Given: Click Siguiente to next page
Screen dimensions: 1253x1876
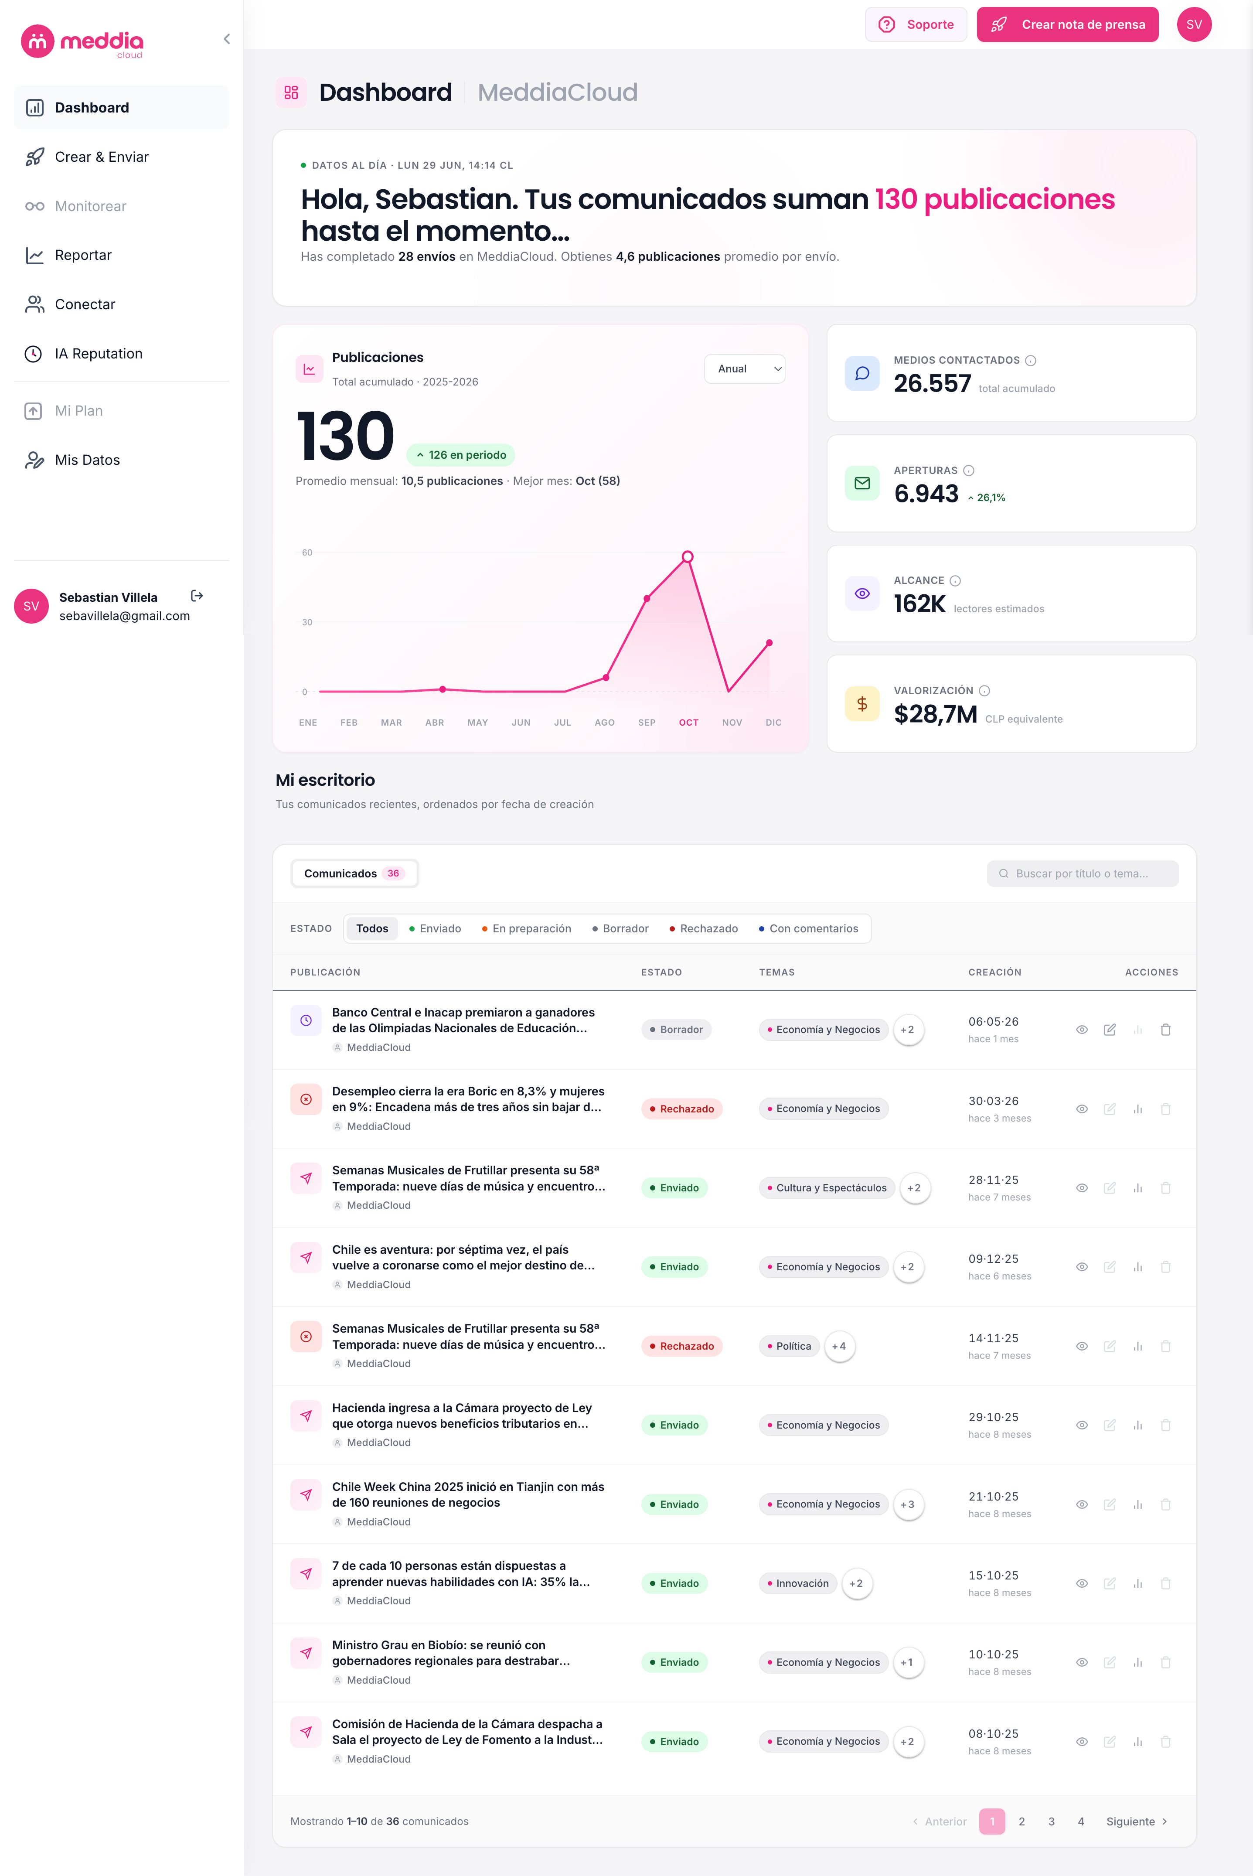Looking at the screenshot, I should (x=1136, y=1821).
